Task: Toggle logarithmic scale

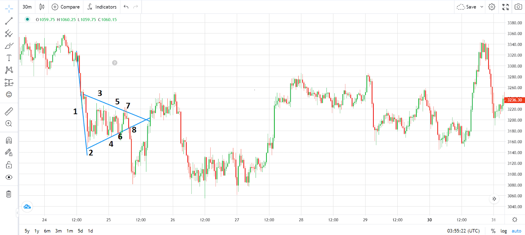Action: point(503,231)
